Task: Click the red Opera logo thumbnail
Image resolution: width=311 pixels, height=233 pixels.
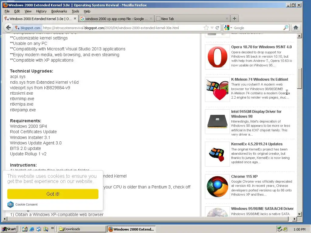Action: click(217, 57)
